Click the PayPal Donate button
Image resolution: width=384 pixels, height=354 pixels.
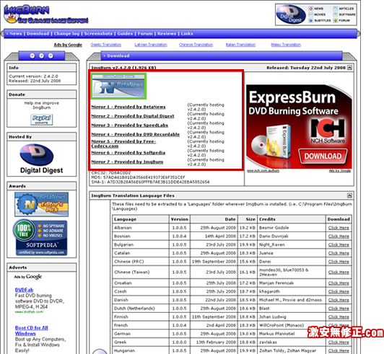[42, 120]
